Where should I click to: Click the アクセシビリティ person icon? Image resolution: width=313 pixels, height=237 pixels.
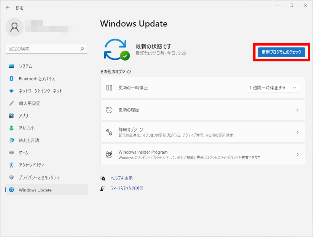11,165
